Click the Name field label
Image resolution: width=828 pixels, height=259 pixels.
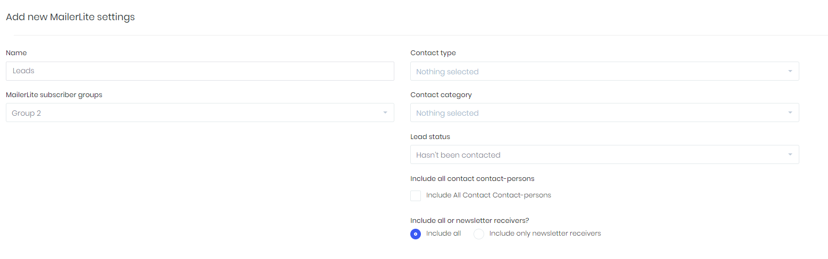click(16, 53)
